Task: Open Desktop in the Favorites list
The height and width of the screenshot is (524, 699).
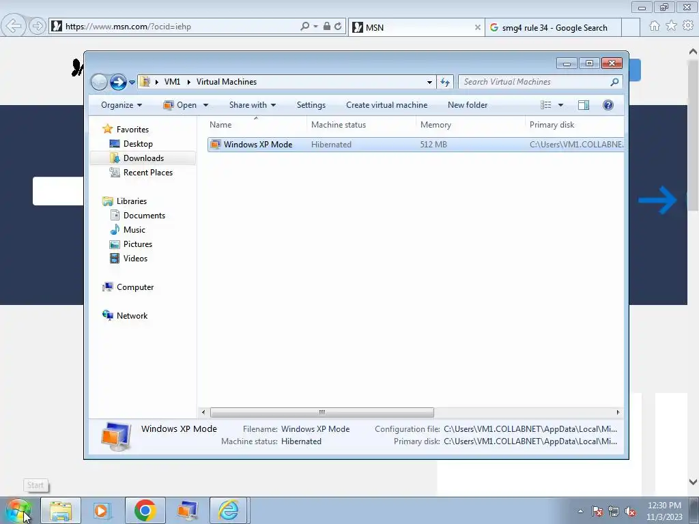Action: (x=138, y=144)
